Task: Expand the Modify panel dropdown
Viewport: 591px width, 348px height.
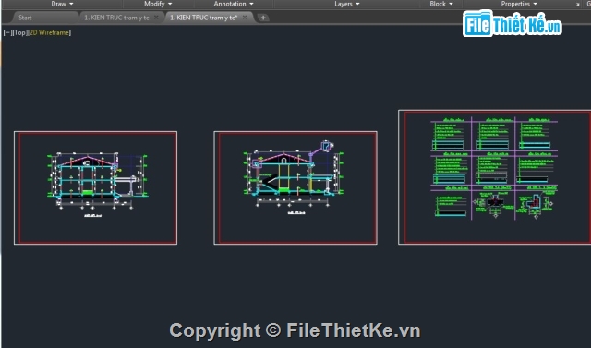Action: [158, 4]
